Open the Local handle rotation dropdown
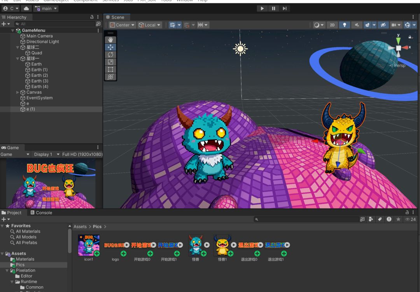 pyautogui.click(x=150, y=25)
